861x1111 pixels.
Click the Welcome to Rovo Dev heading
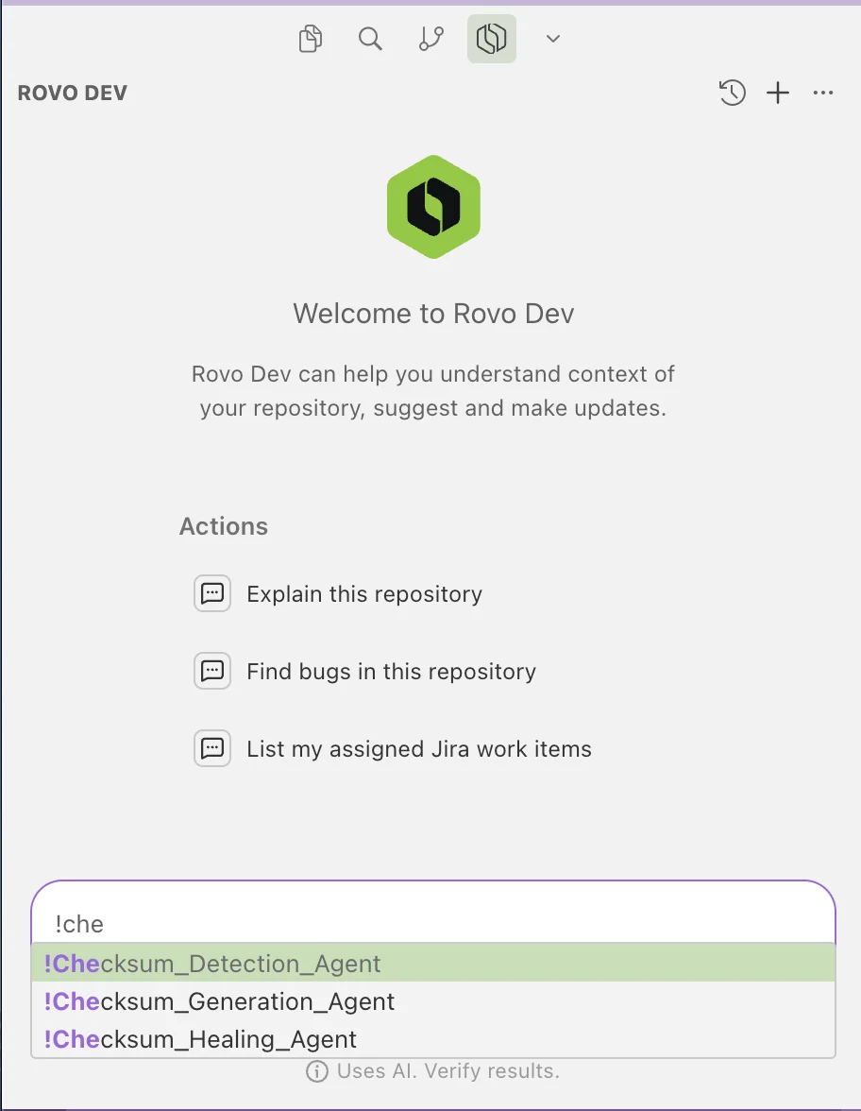tap(433, 314)
